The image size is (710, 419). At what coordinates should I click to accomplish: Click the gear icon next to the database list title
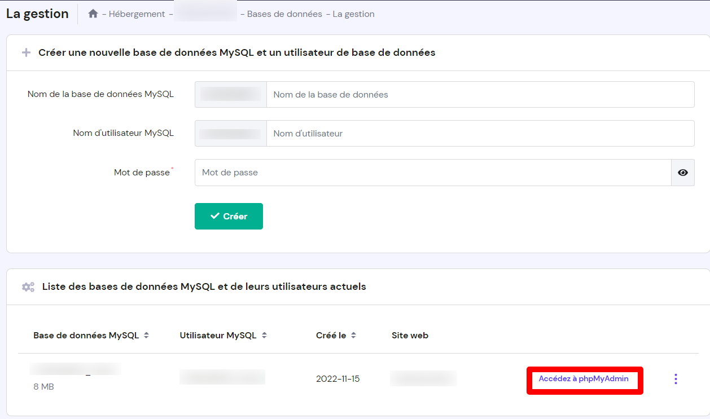tap(28, 286)
